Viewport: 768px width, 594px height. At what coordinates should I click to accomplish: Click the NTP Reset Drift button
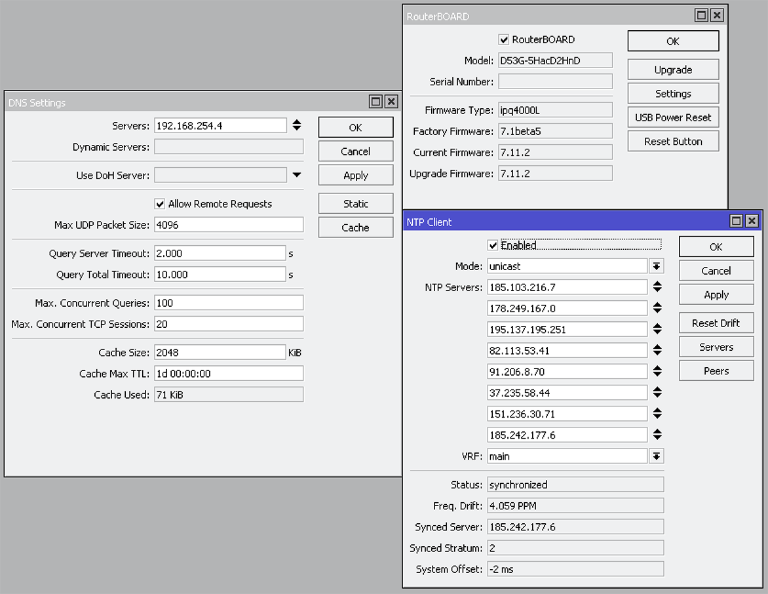click(x=716, y=323)
